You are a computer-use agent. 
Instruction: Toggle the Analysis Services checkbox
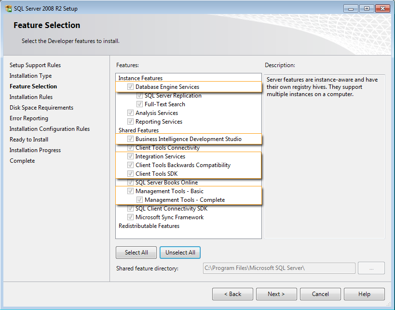point(130,113)
